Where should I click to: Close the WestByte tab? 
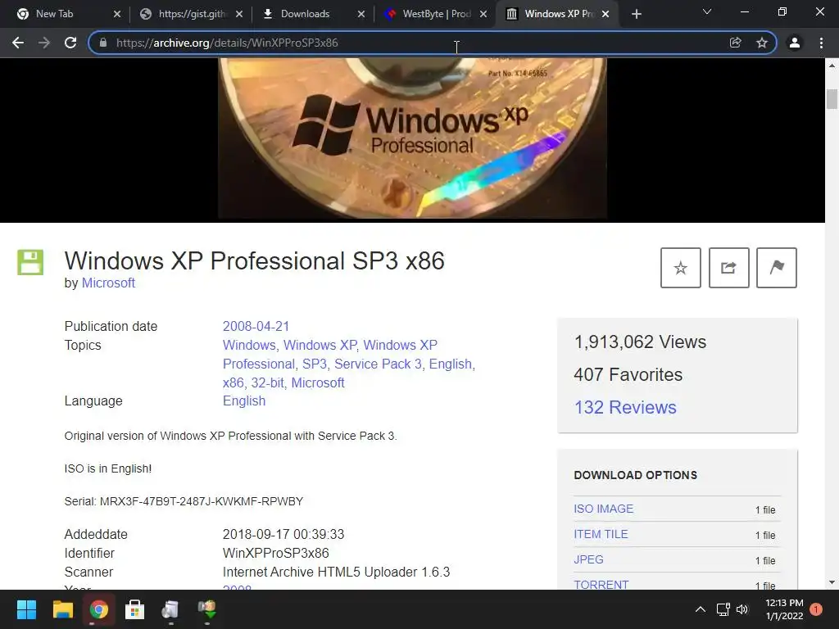(x=483, y=14)
